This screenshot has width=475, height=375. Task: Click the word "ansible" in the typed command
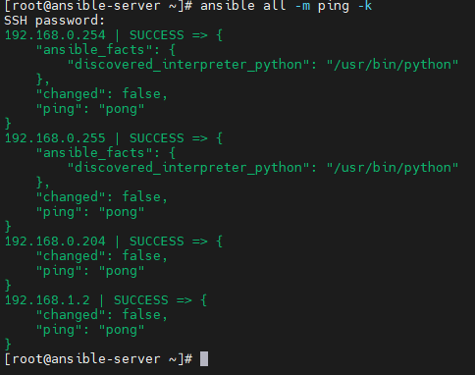[228, 6]
